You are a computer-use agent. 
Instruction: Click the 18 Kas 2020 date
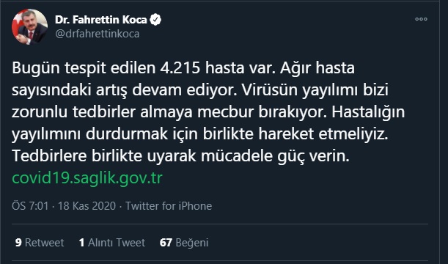(x=87, y=206)
